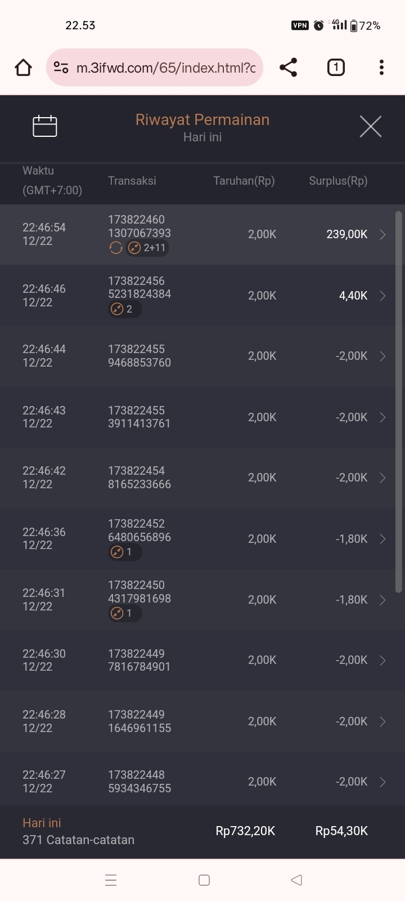Open the browser tab switcher
This screenshot has height=901, width=405.
pos(336,68)
